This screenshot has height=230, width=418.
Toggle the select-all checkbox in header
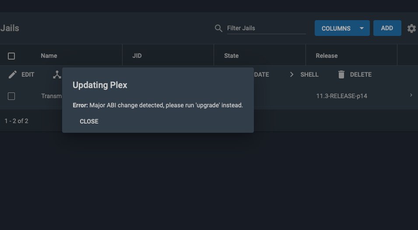click(x=11, y=56)
